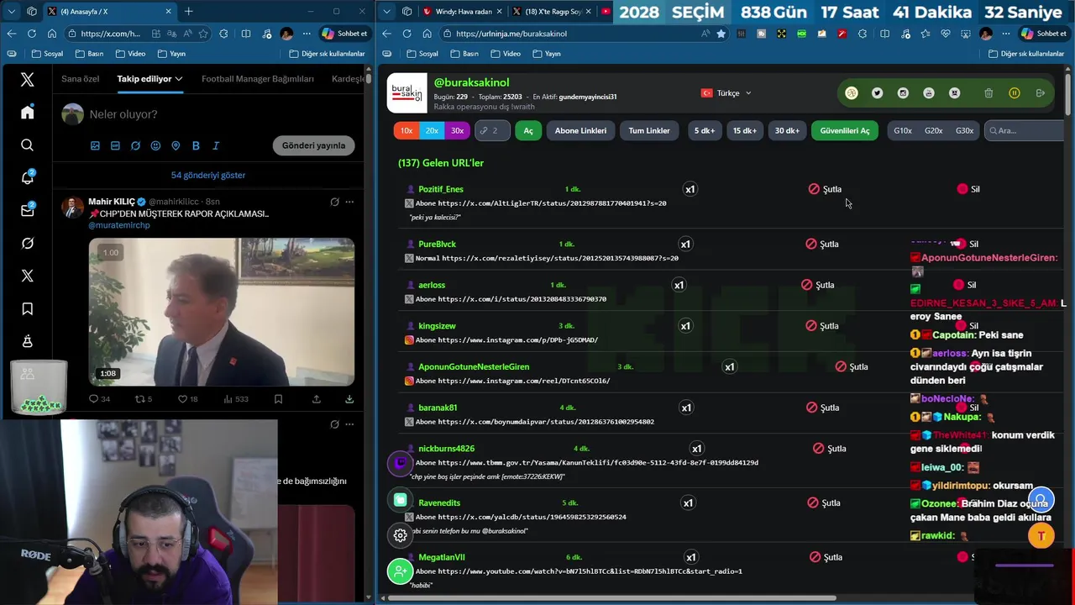1075x605 pixels.
Task: Select 10x speed option
Action: click(x=406, y=131)
